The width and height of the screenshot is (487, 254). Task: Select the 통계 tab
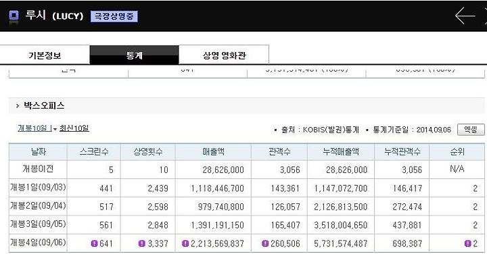pos(134,55)
